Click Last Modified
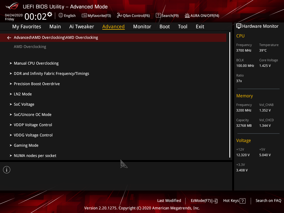Screen dimensions: 284x213 (169, 201)
